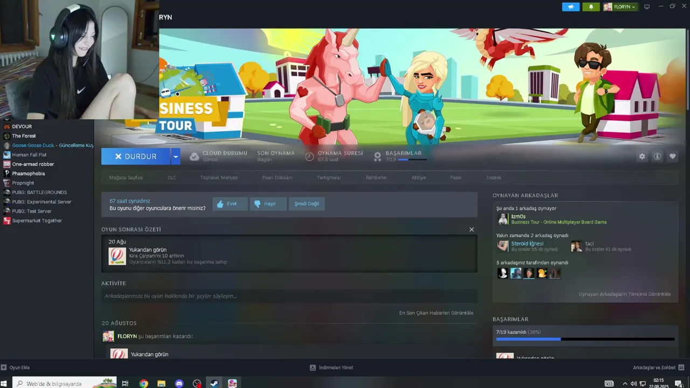This screenshot has width=690, height=388.
Task: Recommend the game with Evet button
Action: [x=230, y=204]
